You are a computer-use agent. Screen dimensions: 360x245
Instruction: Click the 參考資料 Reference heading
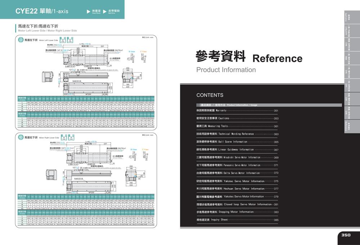(x=249, y=57)
